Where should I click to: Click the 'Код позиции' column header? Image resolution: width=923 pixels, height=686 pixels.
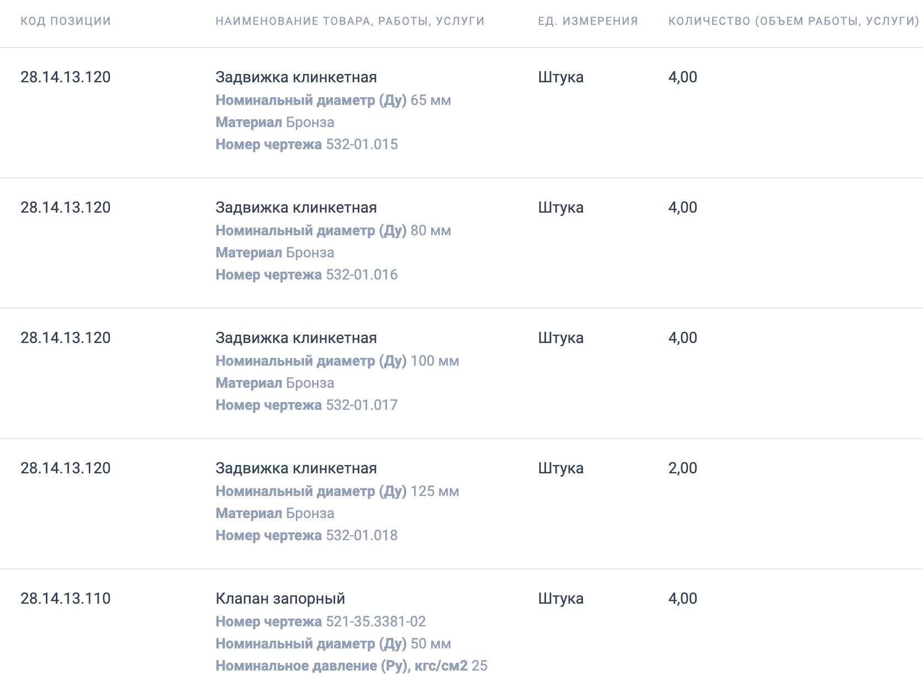pos(65,21)
